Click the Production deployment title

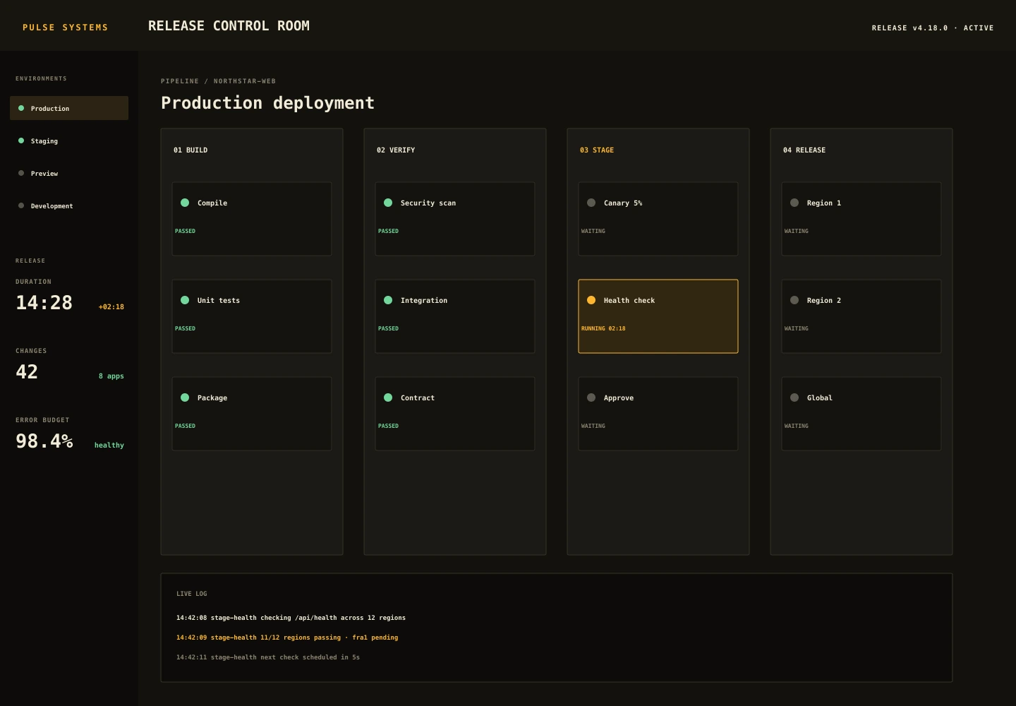(x=267, y=103)
